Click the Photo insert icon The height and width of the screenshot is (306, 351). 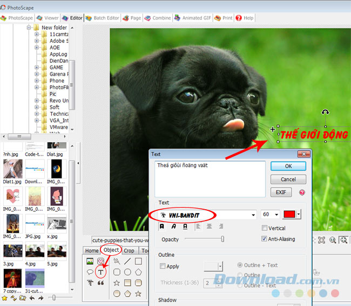(x=90, y=261)
